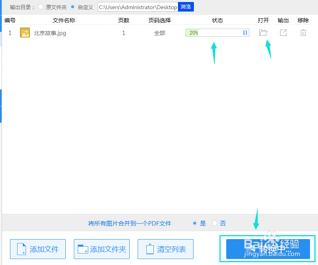Click the 清空列表 button
Screen dimensions: 318x265
[x=166, y=249]
